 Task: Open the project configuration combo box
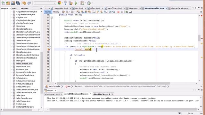tap(45, 3)
